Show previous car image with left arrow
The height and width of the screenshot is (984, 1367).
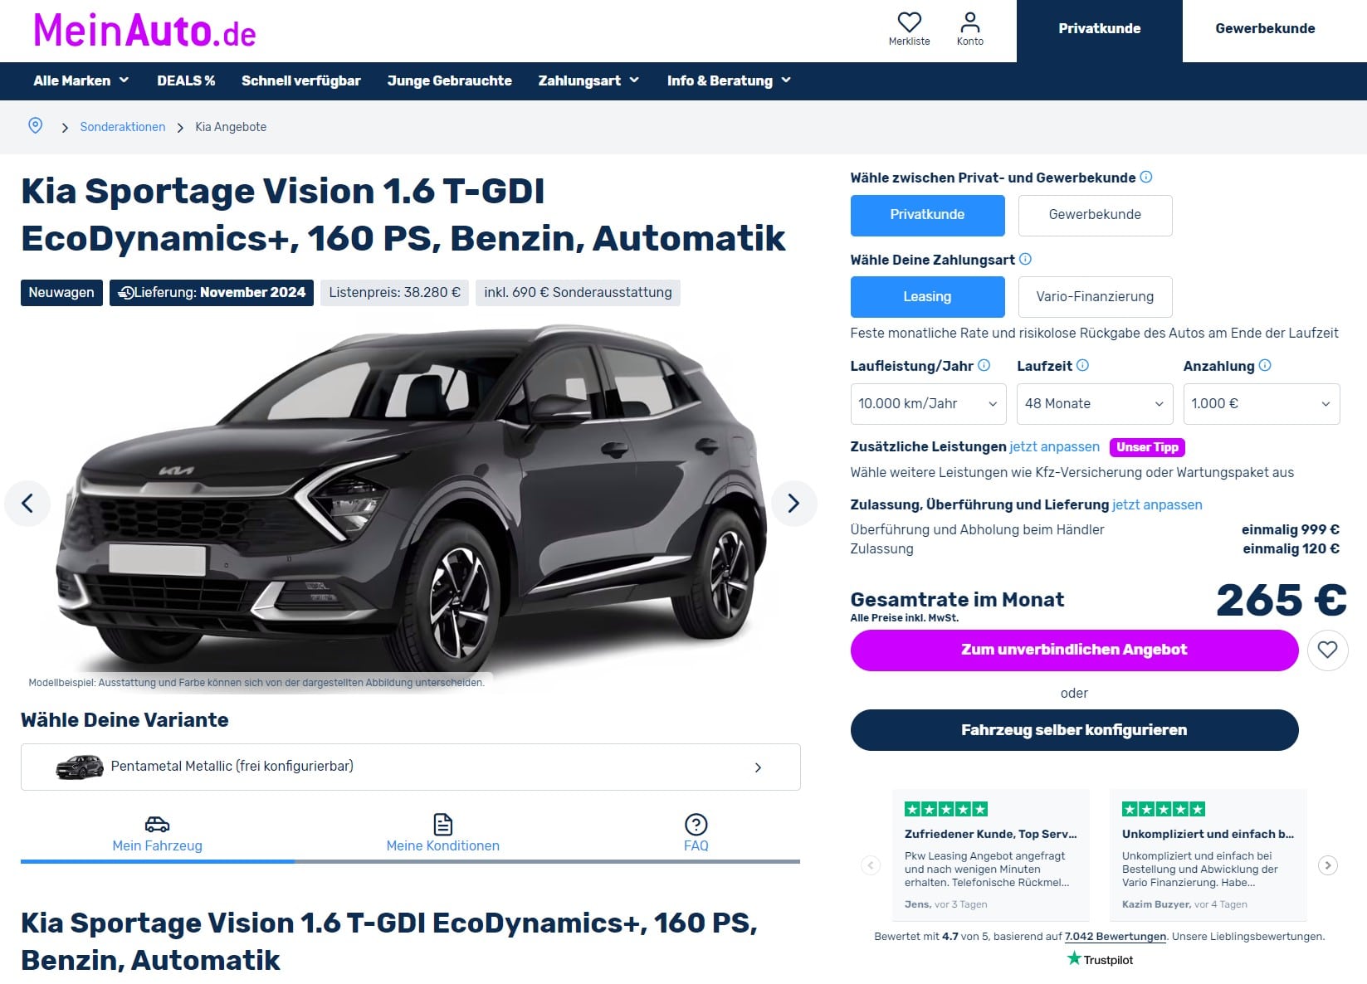[x=27, y=503]
